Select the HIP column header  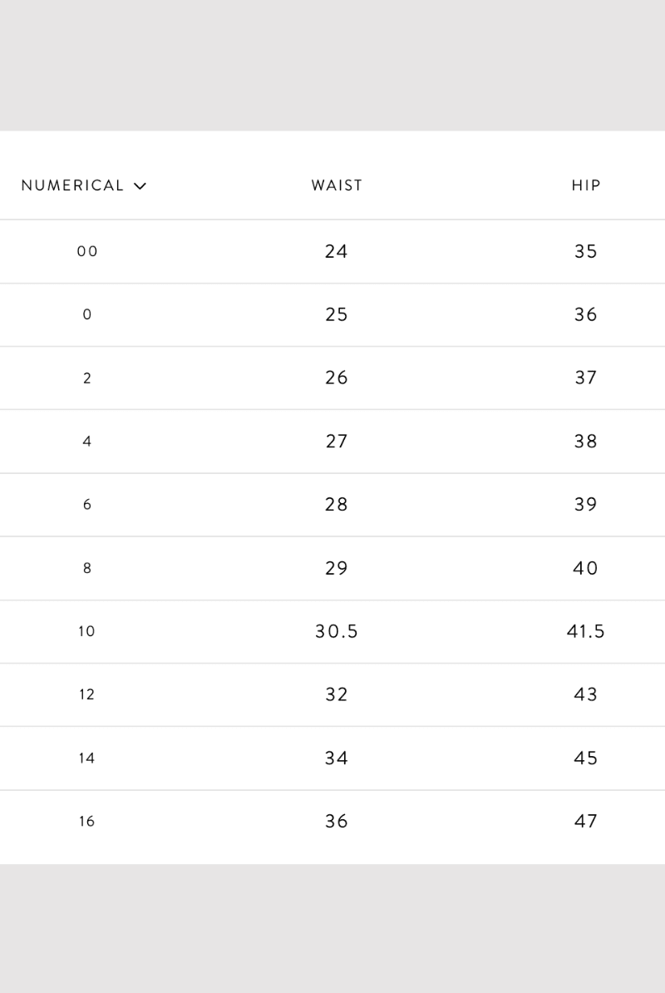(586, 185)
